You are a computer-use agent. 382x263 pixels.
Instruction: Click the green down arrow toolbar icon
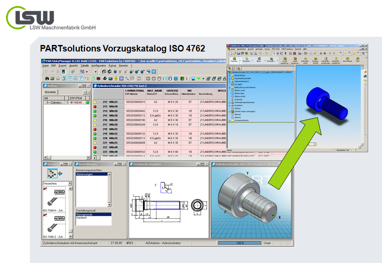tap(199, 79)
